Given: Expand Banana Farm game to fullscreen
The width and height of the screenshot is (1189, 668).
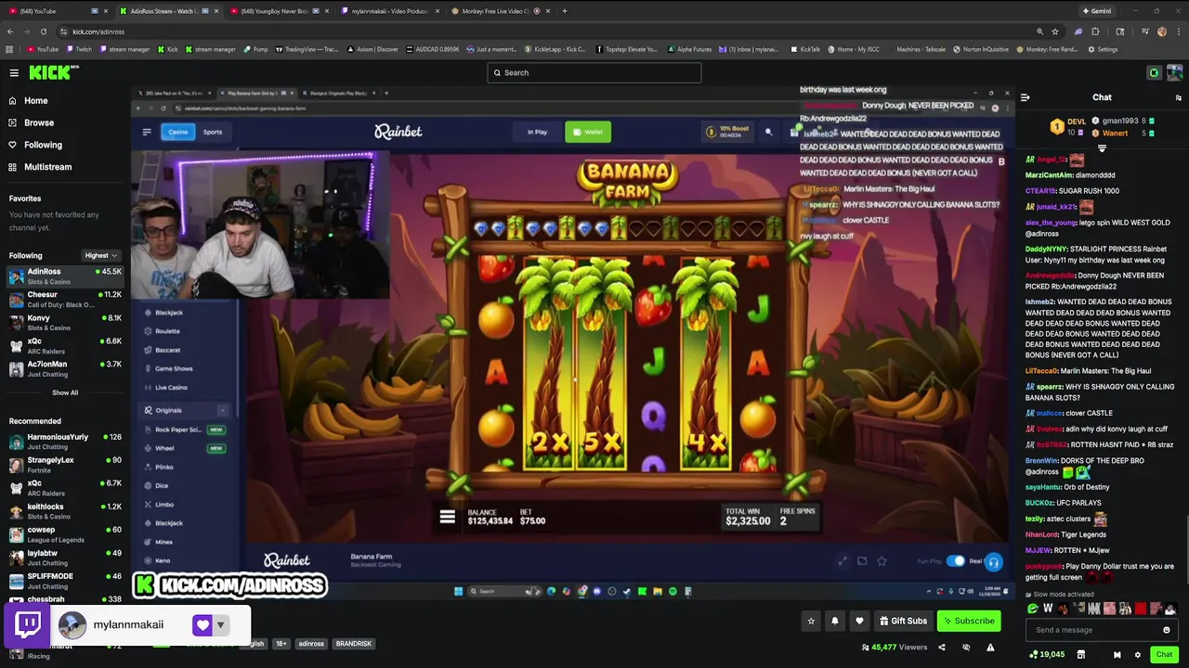Looking at the screenshot, I should pos(843,561).
